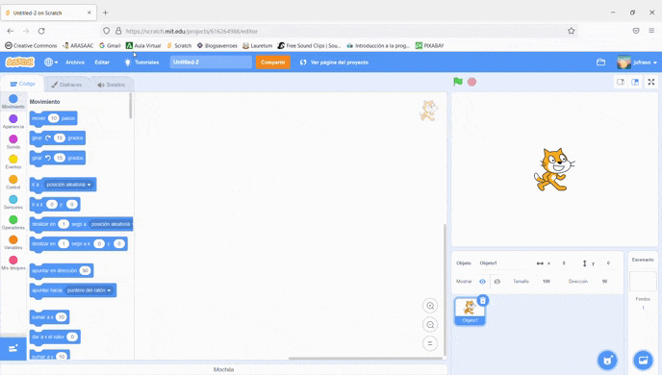Image resolution: width=662 pixels, height=375 pixels.
Task: Open the Archivo menu
Action: pos(75,62)
